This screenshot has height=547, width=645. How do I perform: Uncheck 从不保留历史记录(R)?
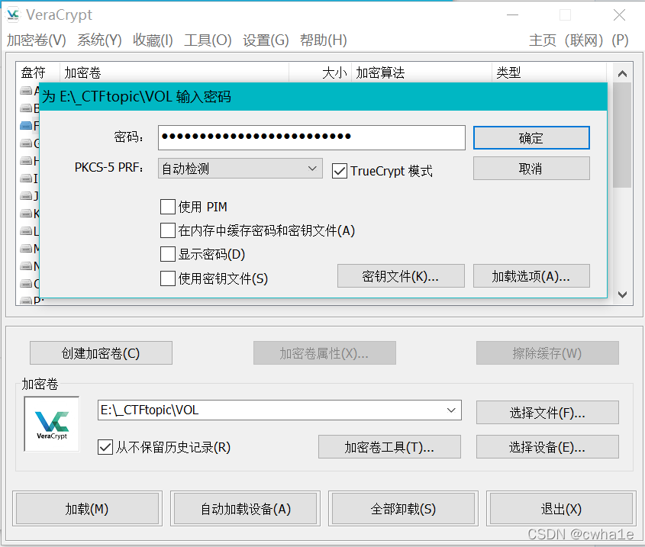(x=105, y=446)
